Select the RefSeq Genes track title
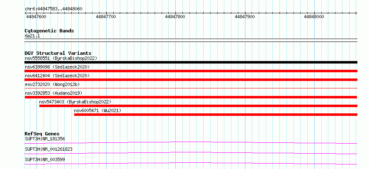369x169 pixels. (x=42, y=134)
